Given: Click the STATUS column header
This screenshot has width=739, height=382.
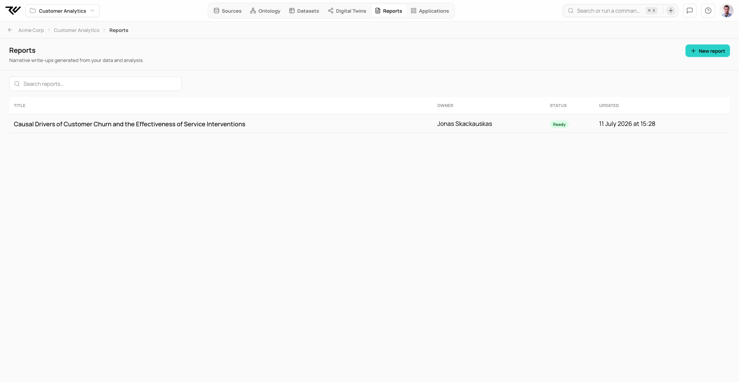Looking at the screenshot, I should 558,106.
